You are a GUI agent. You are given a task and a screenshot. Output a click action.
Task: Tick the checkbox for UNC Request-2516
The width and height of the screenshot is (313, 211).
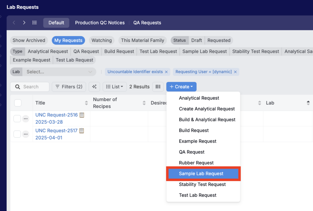[17, 118]
